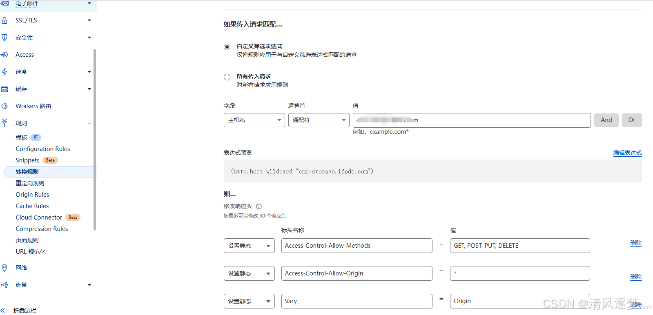653x315 pixels.
Task: Expand the 速度 menu arrow
Action: click(x=89, y=72)
